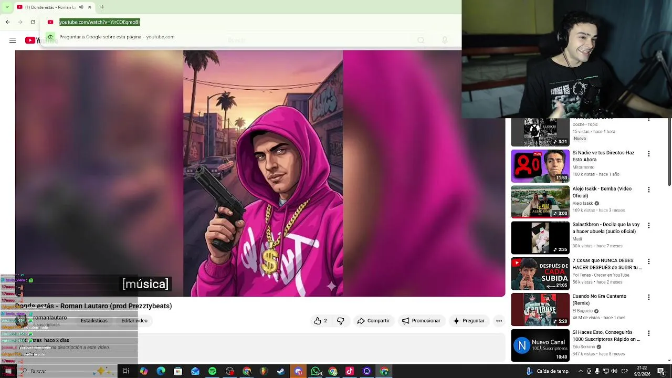672x378 pixels.
Task: Open Copilot from the taskbar
Action: [x=143, y=371]
